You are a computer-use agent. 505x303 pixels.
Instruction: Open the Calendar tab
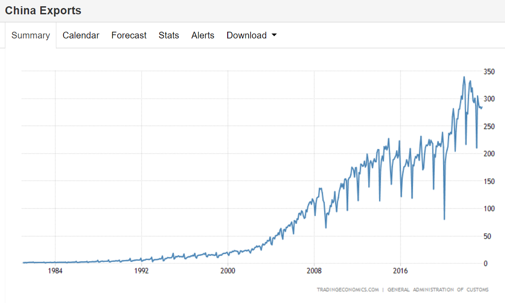pyautogui.click(x=81, y=35)
